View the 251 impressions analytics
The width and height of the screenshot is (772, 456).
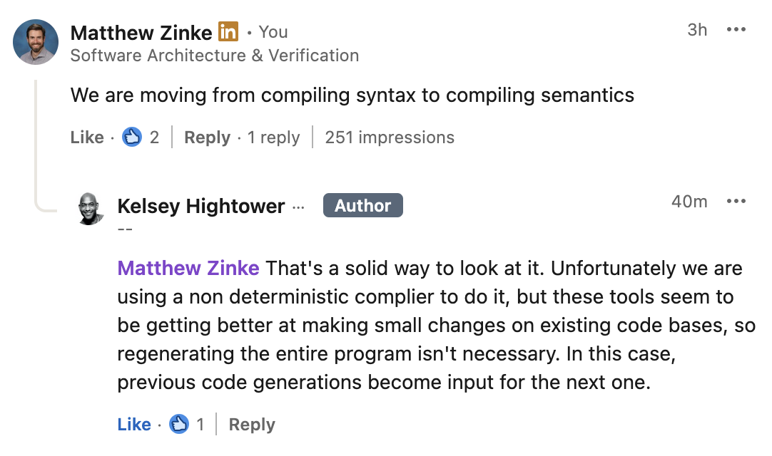click(x=389, y=137)
